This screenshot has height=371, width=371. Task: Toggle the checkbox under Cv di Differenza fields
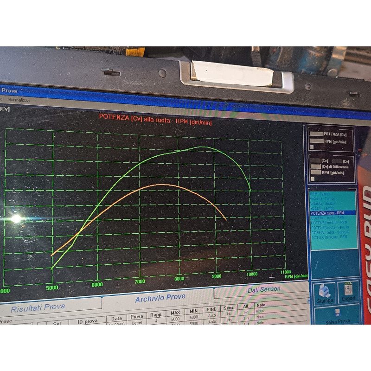(313, 179)
